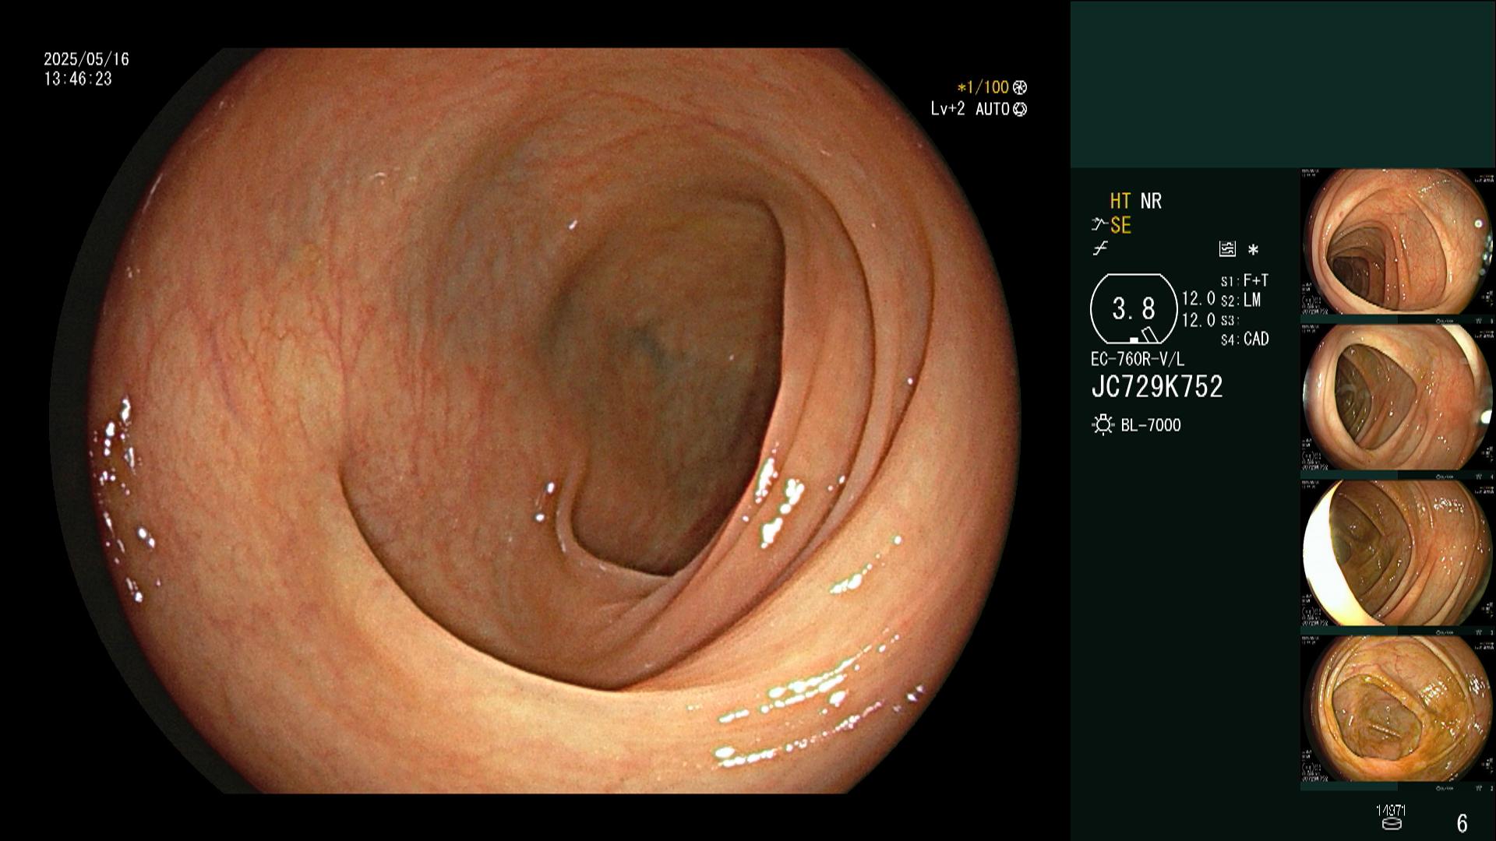The image size is (1496, 841).
Task: Click the BL-7000 light source label
Action: tap(1151, 425)
